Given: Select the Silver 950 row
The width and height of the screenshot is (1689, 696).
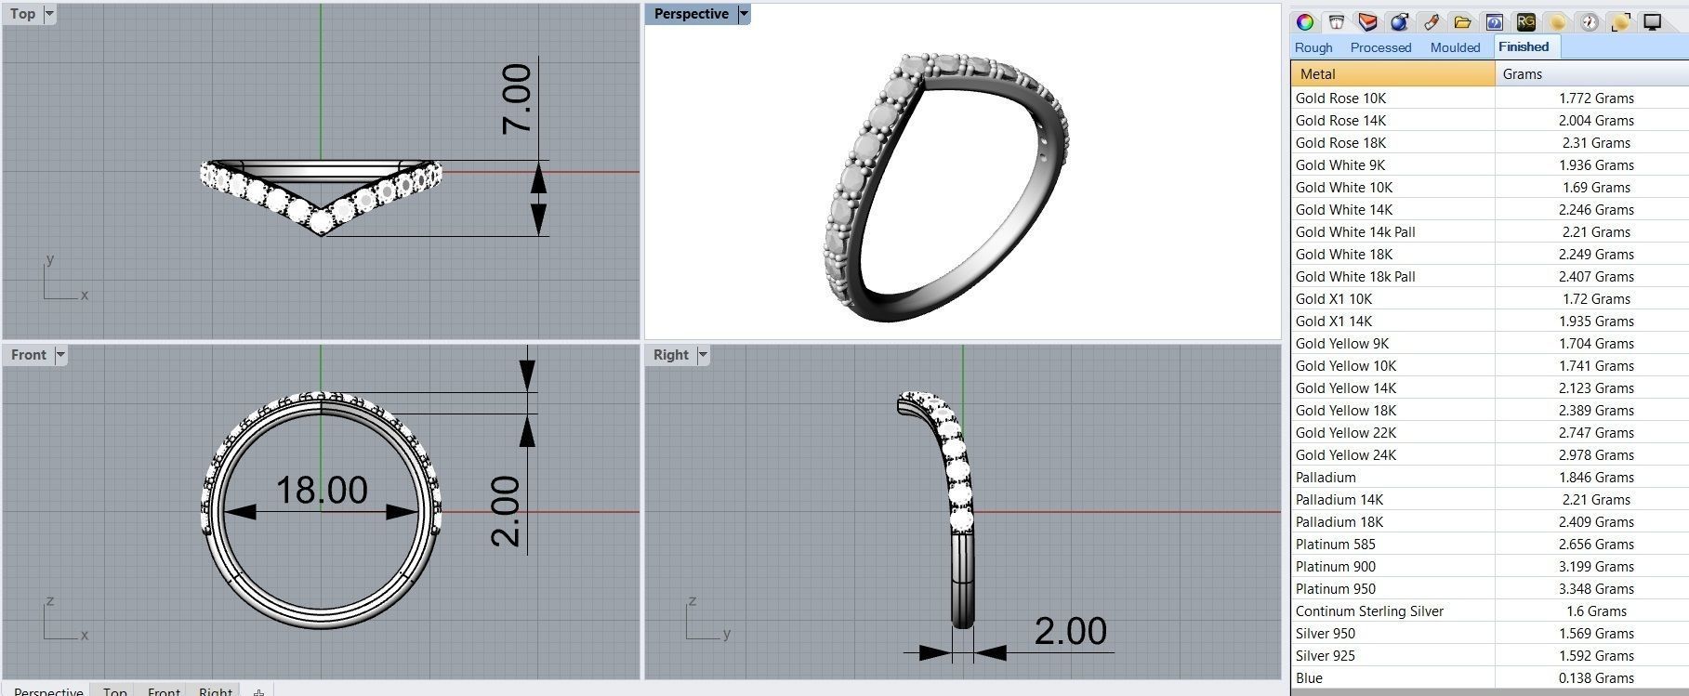Looking at the screenshot, I should (1489, 633).
